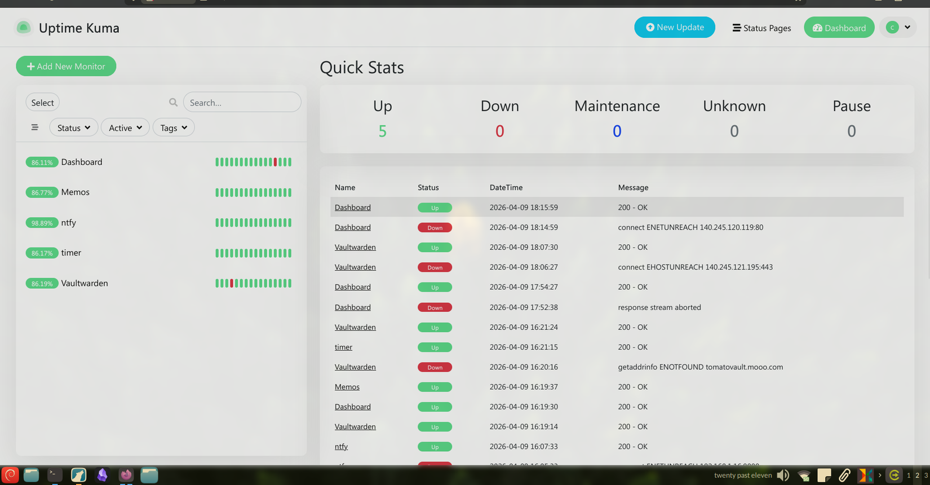The image size is (930, 485).
Task: Expand the hidden tray icons arrow
Action: click(x=880, y=475)
